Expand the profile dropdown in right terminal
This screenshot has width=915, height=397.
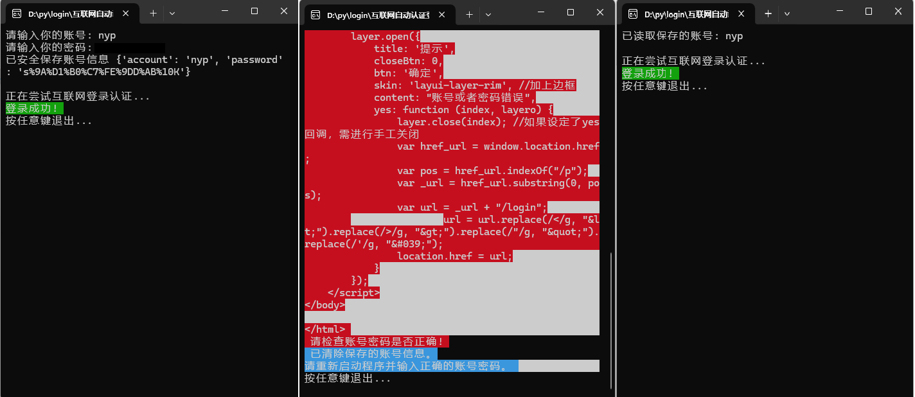(786, 13)
